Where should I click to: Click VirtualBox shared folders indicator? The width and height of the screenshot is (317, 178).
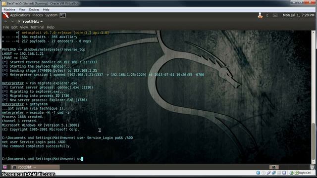tap(279, 173)
